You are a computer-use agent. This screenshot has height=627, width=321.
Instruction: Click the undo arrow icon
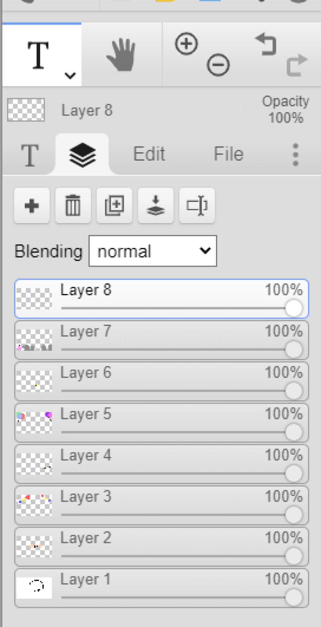tap(266, 44)
